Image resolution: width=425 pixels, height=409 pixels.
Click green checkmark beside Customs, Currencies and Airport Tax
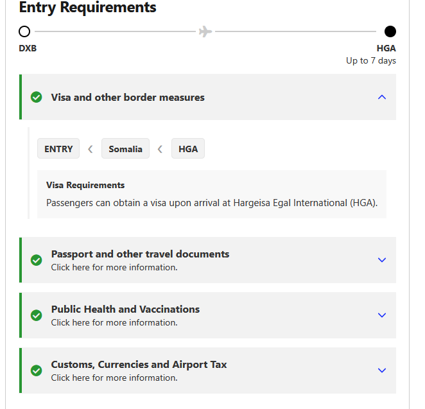[37, 370]
